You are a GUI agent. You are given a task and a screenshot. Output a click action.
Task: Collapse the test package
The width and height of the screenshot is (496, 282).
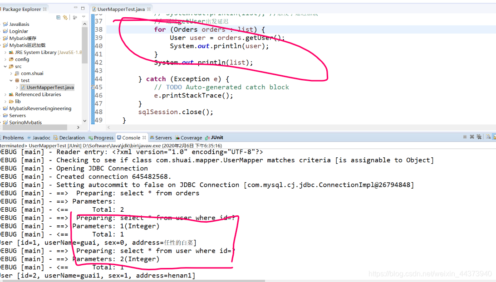click(x=11, y=80)
